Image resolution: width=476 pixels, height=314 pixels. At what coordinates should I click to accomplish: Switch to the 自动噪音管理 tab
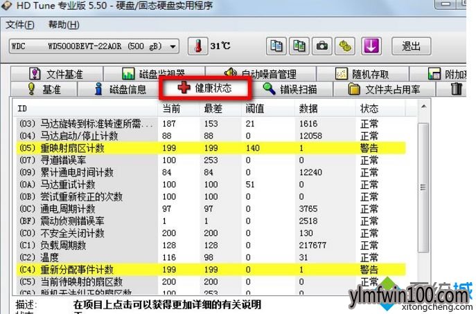click(261, 73)
